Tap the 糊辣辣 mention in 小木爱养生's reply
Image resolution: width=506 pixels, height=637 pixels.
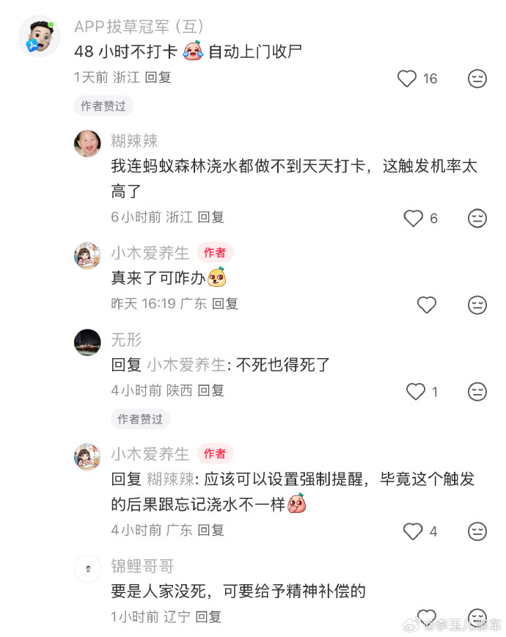170,479
